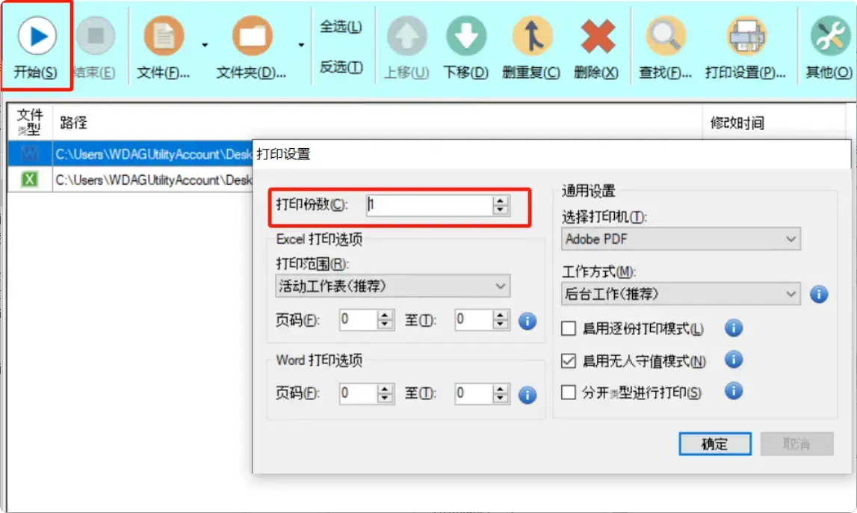Screen dimensions: 857x513
Task: Click 全选 to select all files
Action: coord(341,25)
